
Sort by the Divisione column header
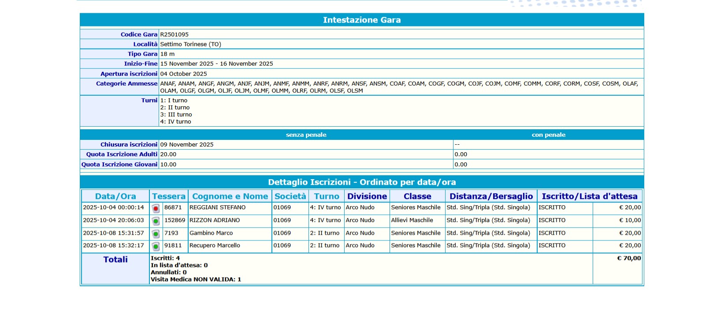coord(367,196)
